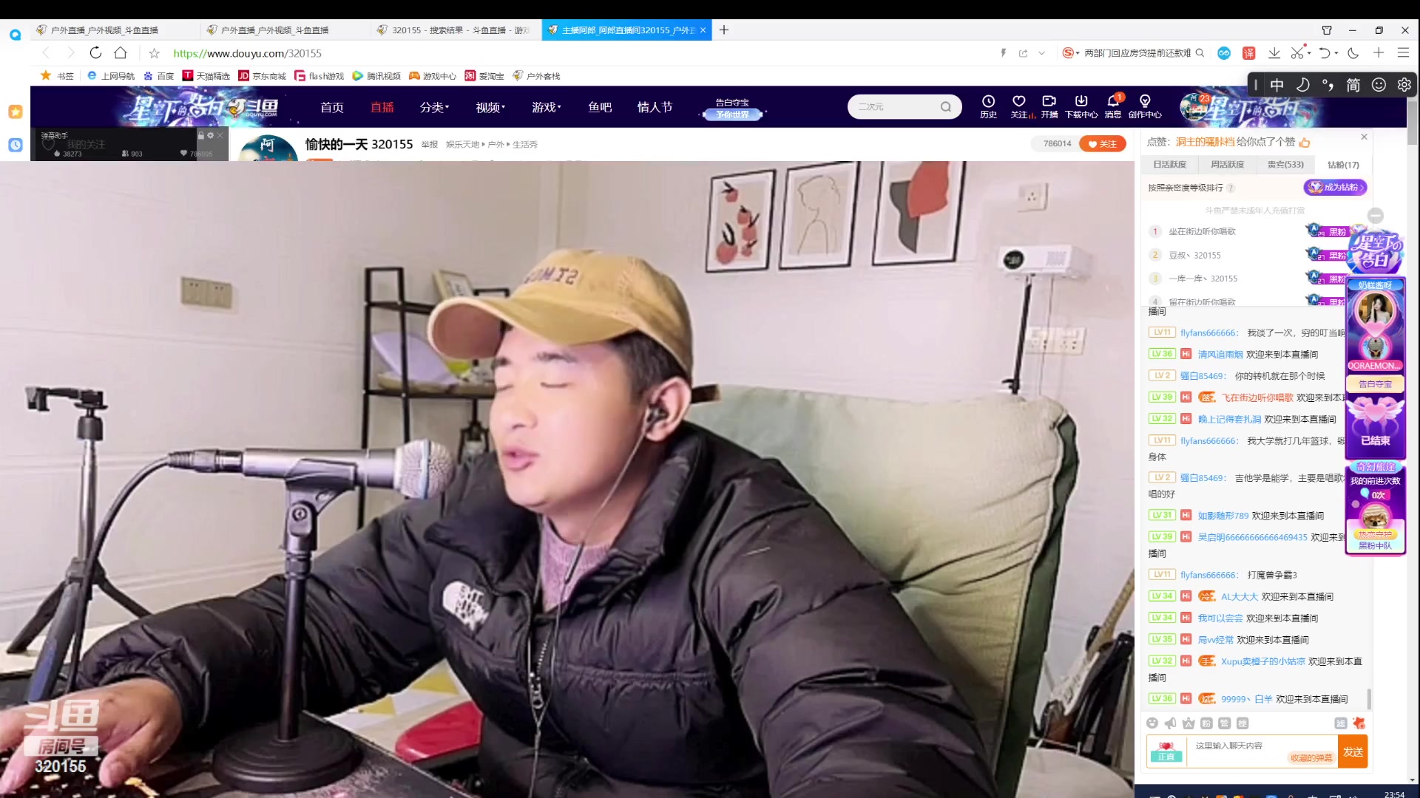Open the browser hamburger menu
Image resolution: width=1420 pixels, height=798 pixels.
tap(1403, 52)
